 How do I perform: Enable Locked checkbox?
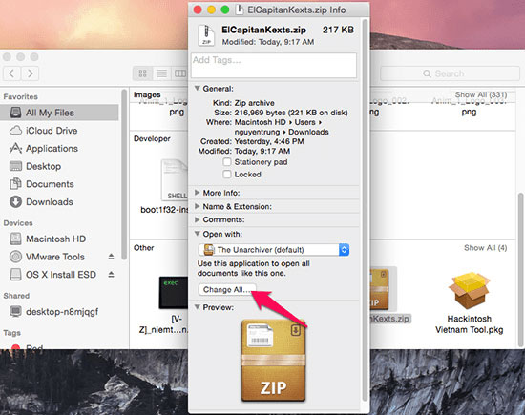227,175
